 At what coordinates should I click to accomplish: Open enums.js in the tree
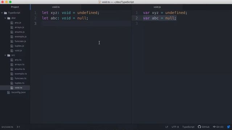20,32
